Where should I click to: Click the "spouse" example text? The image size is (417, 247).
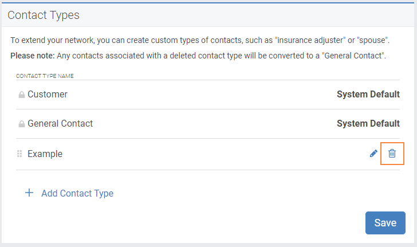pos(372,40)
